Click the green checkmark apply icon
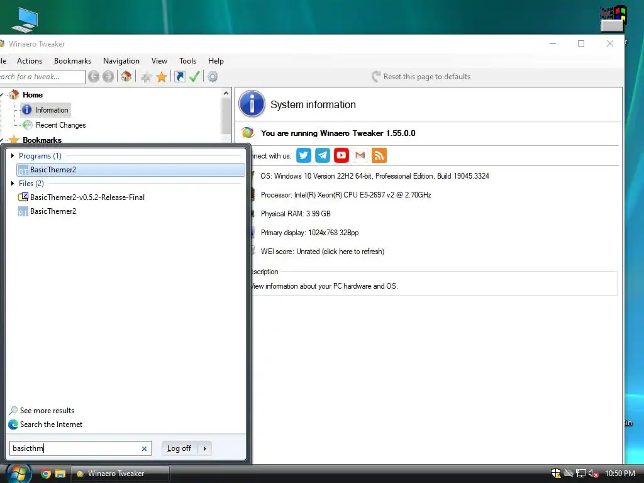Image resolution: width=644 pixels, height=483 pixels. tap(194, 76)
